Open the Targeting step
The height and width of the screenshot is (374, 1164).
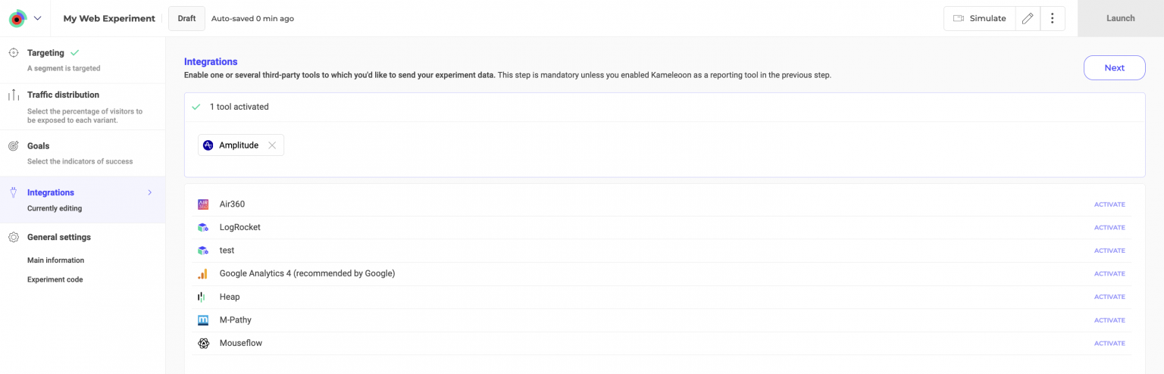point(45,53)
